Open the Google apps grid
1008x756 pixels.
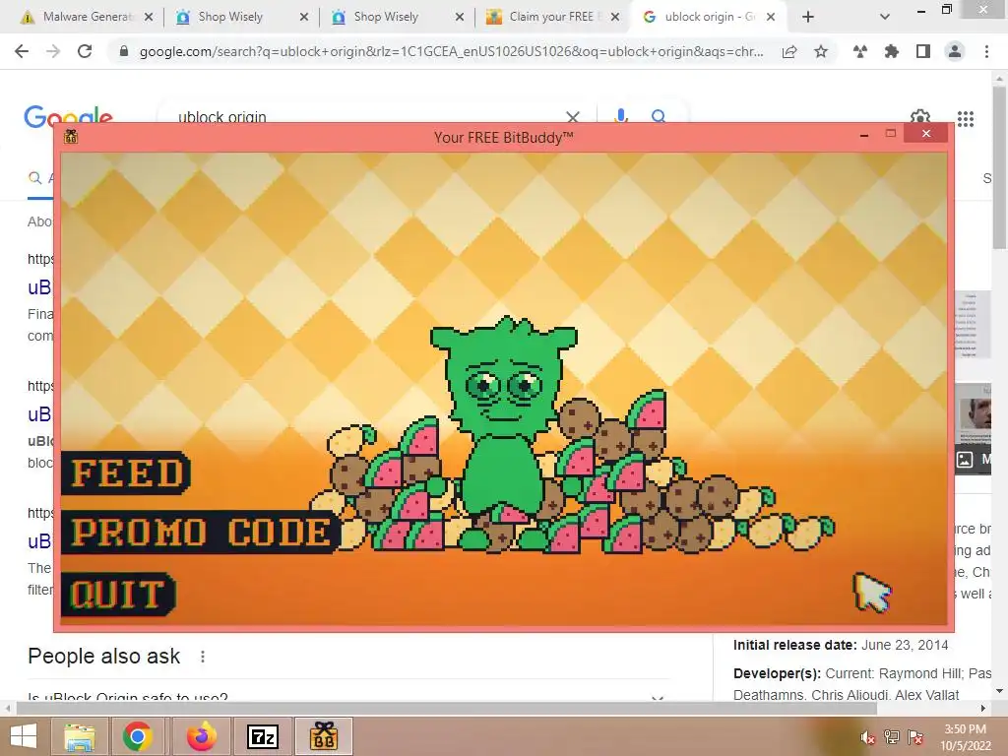click(966, 118)
